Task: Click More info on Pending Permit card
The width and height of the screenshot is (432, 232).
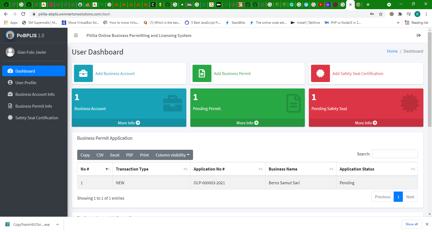Action: pos(247,123)
